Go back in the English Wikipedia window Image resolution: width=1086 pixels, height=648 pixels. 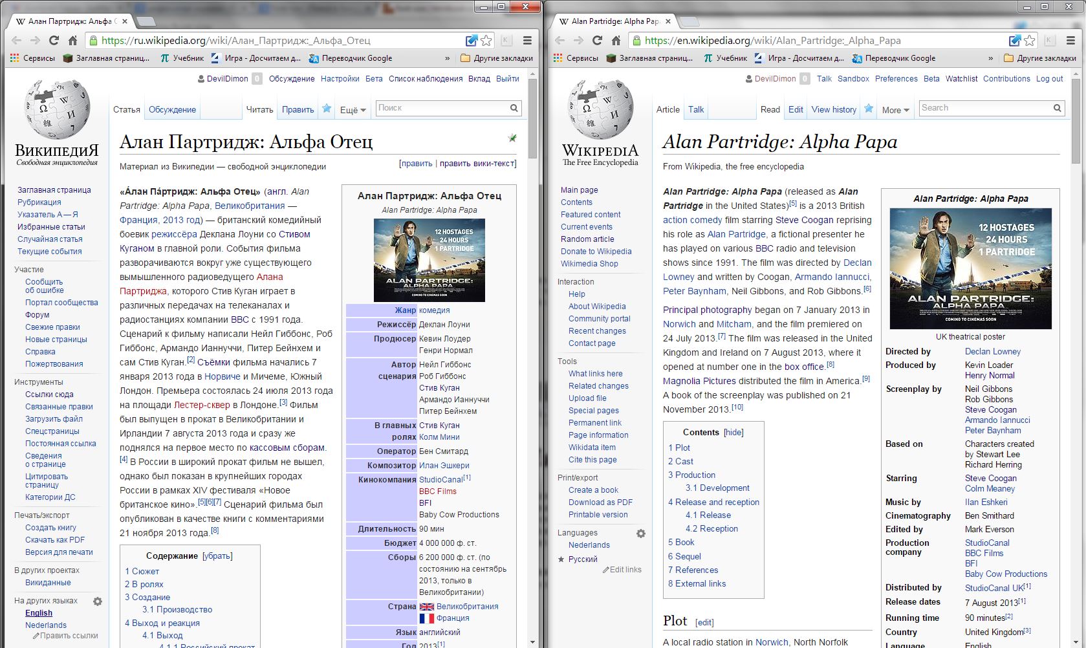[560, 40]
